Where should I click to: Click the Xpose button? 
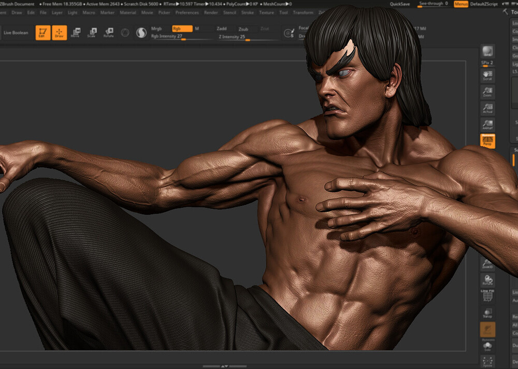487,362
